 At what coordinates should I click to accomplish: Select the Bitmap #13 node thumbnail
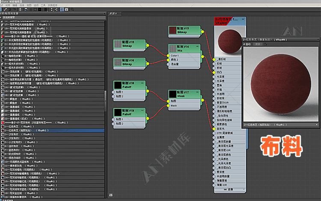pyautogui.click(x=173, y=31)
